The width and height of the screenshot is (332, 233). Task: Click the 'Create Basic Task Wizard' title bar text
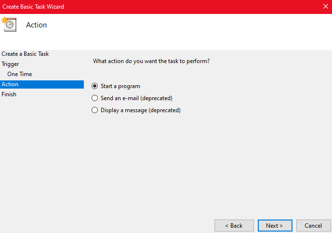[33, 7]
